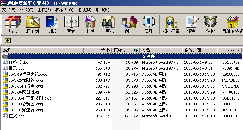Click CRC32 value 88FF1B4B
The height and width of the screenshot is (130, 243).
pyautogui.click(x=231, y=104)
